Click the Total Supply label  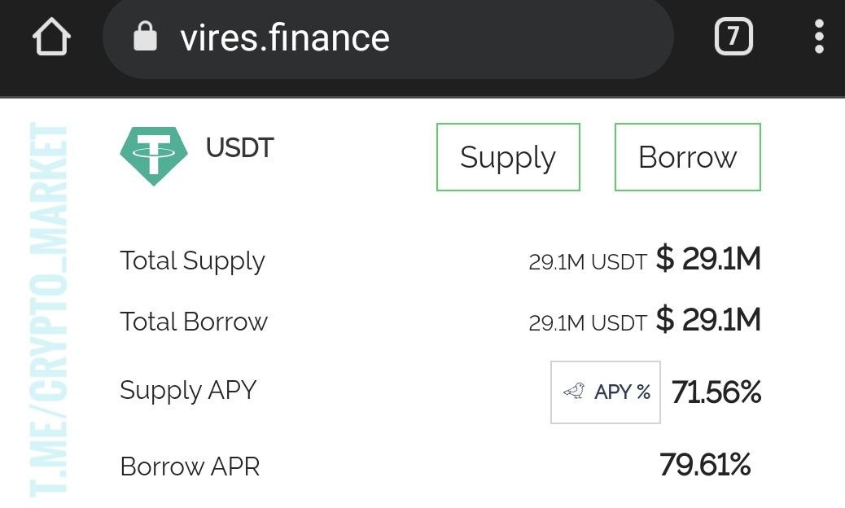[x=192, y=261]
